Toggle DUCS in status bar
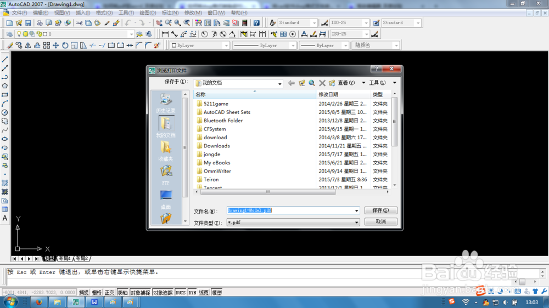This screenshot has height=308, width=549. (x=181, y=293)
